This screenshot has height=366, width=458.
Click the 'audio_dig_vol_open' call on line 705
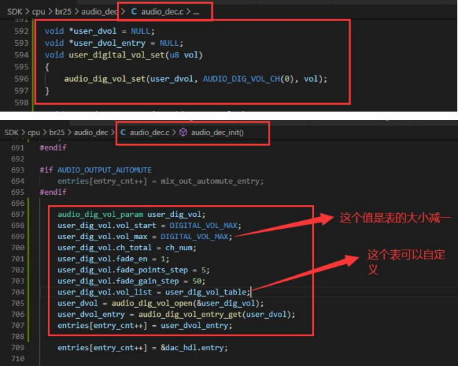[x=152, y=303]
